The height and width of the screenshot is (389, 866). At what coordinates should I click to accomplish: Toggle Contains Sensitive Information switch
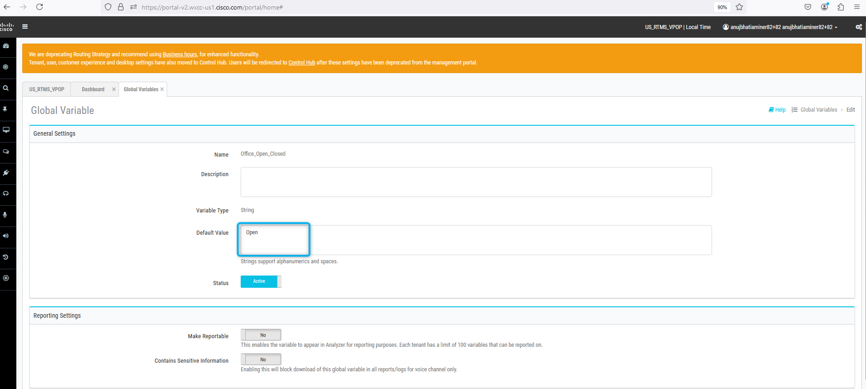(x=261, y=359)
